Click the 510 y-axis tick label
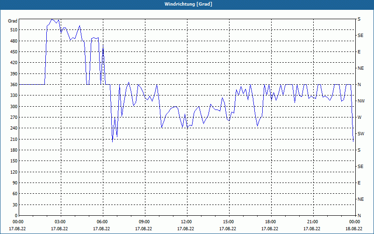 [14, 30]
